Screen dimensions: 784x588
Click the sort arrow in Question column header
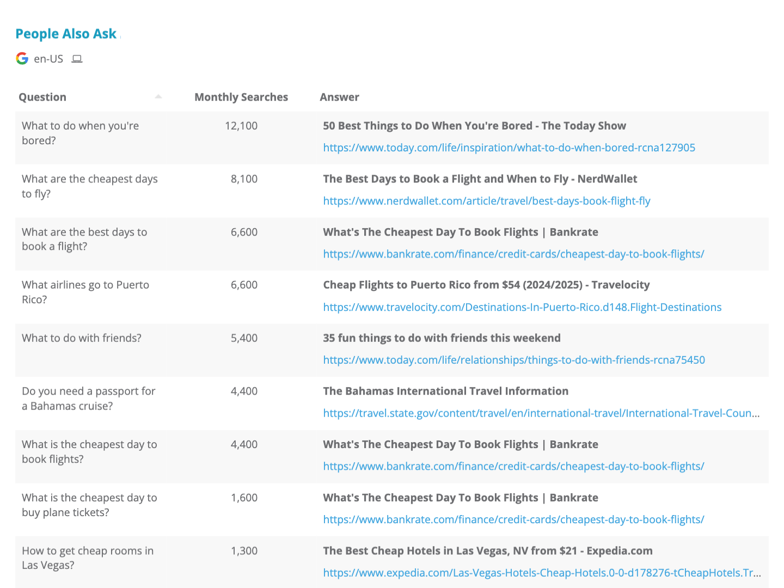click(x=158, y=97)
